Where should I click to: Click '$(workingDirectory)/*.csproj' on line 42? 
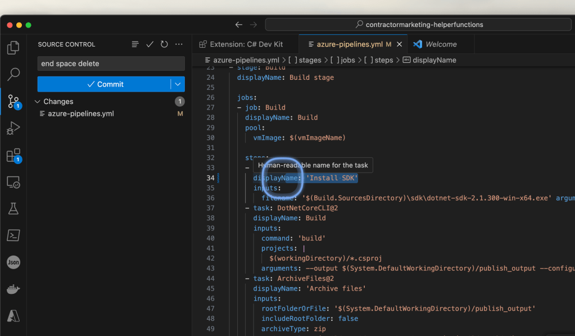click(x=325, y=258)
